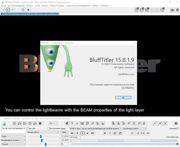Go to home show with house icon

[28, 10]
